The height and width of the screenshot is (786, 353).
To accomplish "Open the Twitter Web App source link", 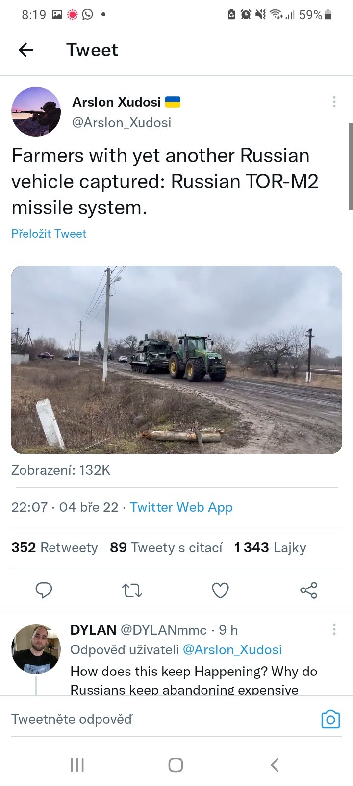I will pyautogui.click(x=181, y=507).
